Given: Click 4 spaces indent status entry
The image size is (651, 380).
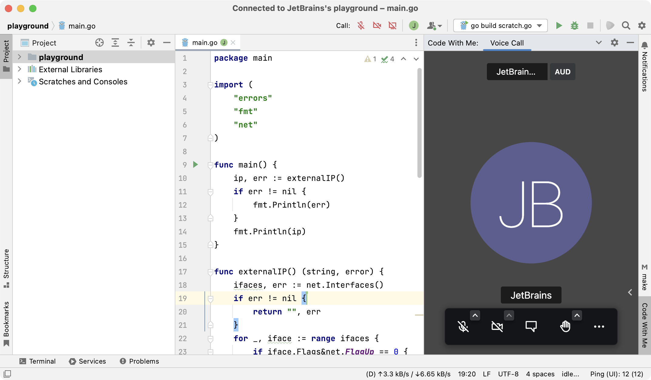Looking at the screenshot, I should [540, 374].
